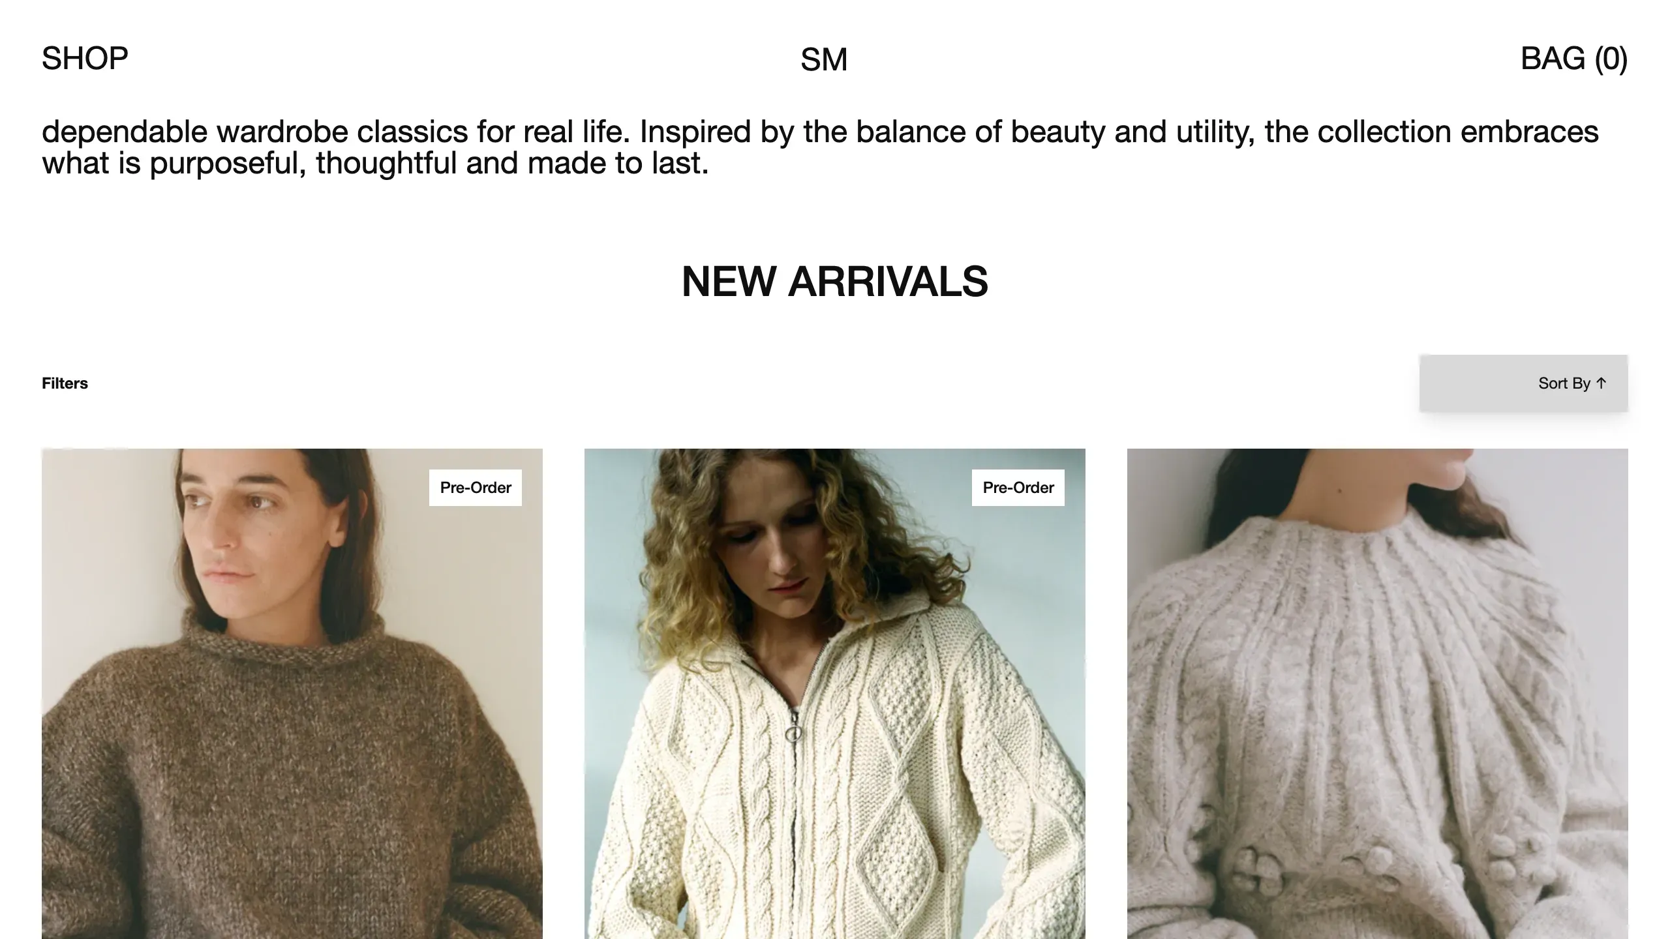The height and width of the screenshot is (939, 1670).
Task: Select the NEW ARRIVALS heading
Action: pos(835,282)
